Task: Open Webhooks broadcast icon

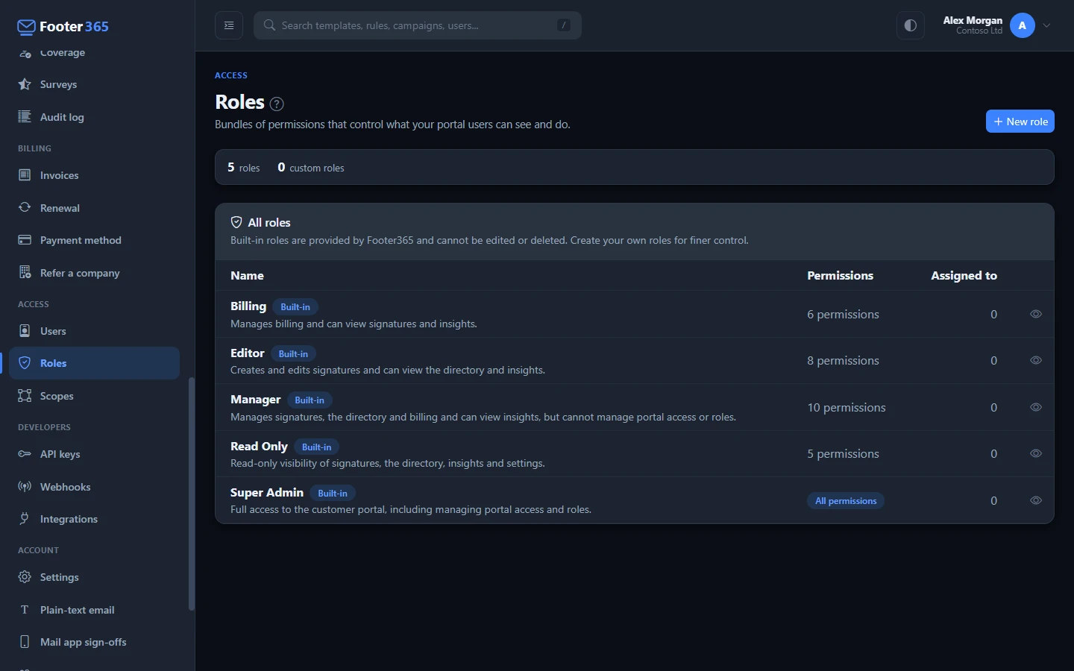Action: pyautogui.click(x=25, y=486)
